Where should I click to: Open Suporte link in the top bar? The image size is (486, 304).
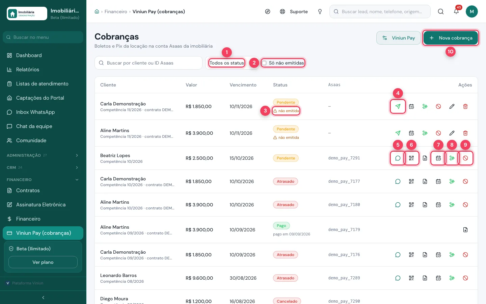[x=294, y=11]
